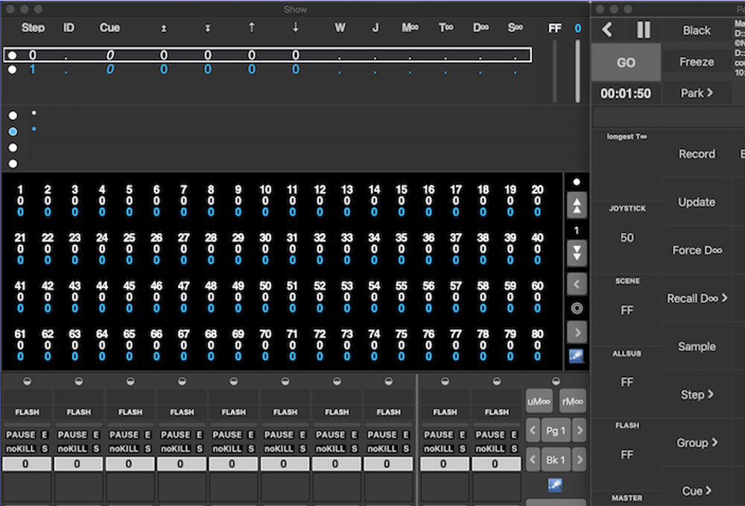Click the ALLSUB level value FF
Image resolution: width=745 pixels, height=506 pixels.
pos(627,382)
